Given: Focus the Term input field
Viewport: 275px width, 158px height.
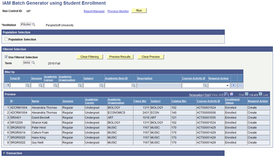Looking at the screenshot, I should click(27, 63).
